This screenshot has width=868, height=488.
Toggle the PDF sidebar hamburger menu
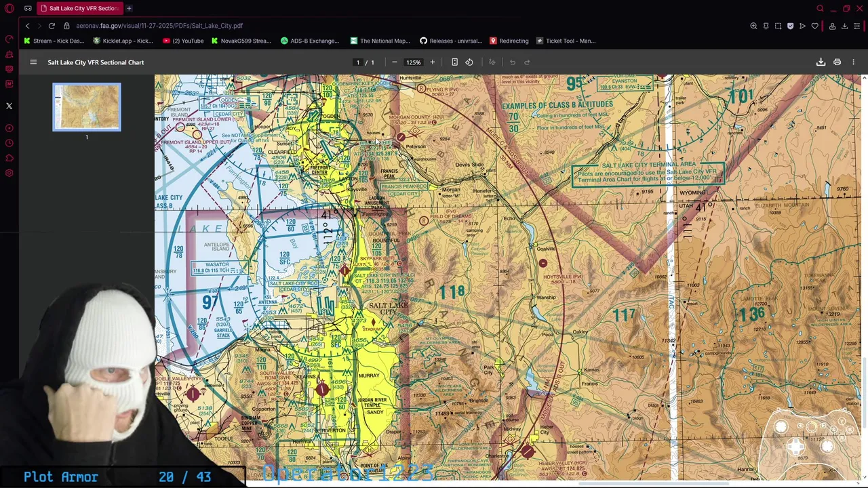coord(33,62)
